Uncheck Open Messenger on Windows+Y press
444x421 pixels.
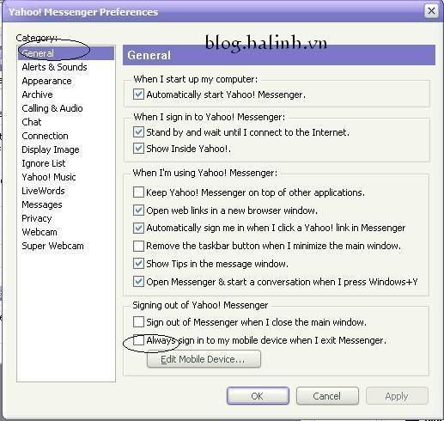(138, 282)
